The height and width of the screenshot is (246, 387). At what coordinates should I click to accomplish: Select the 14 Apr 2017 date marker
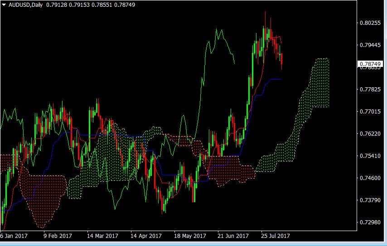tap(146, 236)
